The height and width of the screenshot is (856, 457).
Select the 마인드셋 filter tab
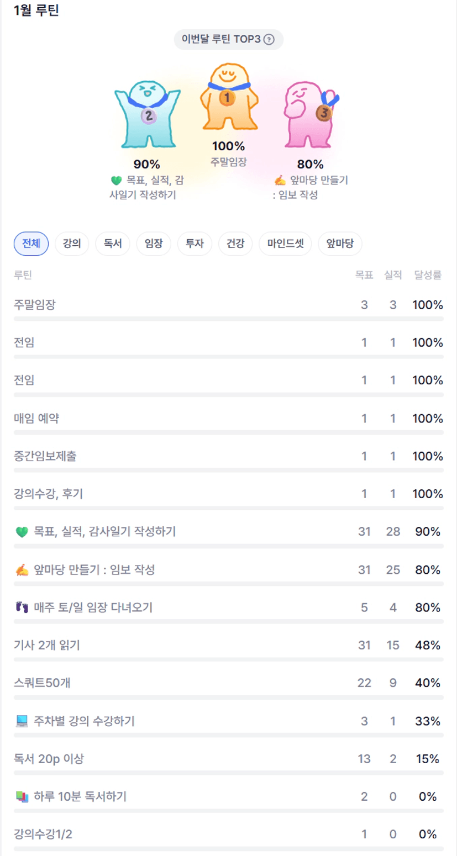coord(285,244)
